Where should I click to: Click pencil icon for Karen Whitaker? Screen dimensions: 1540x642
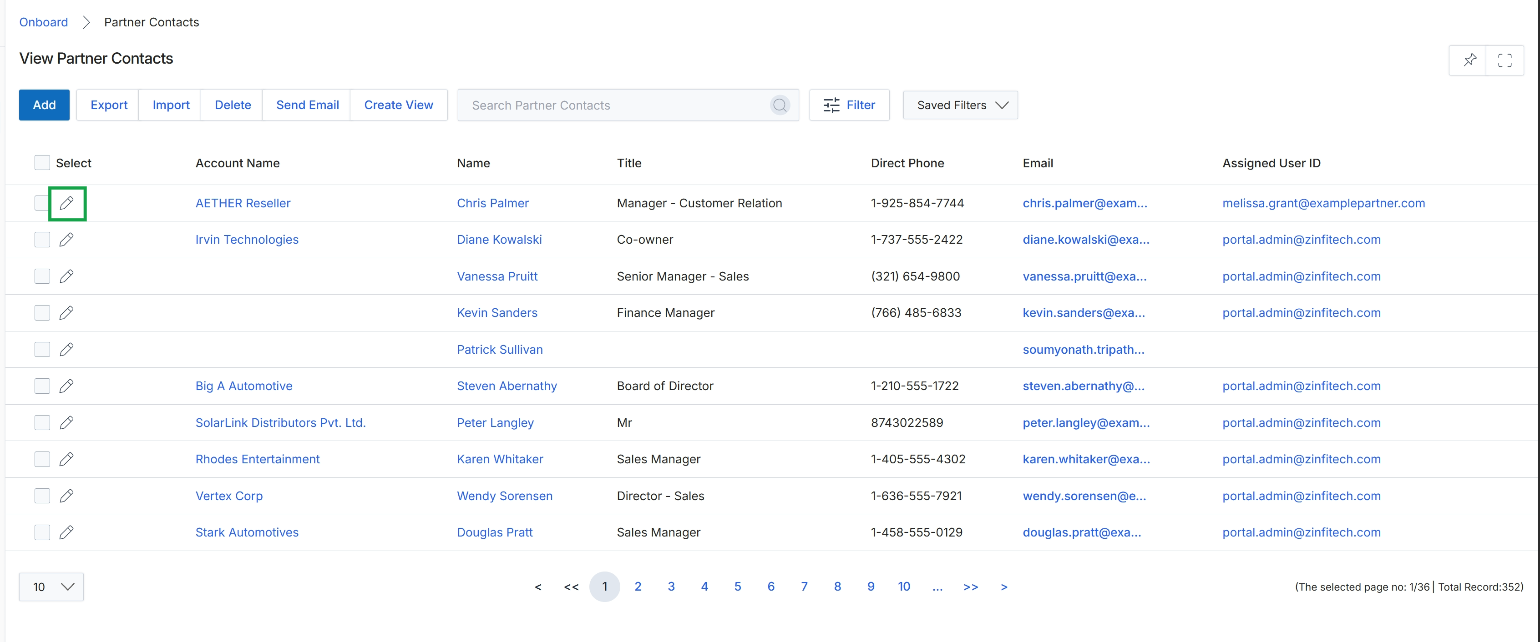[67, 459]
